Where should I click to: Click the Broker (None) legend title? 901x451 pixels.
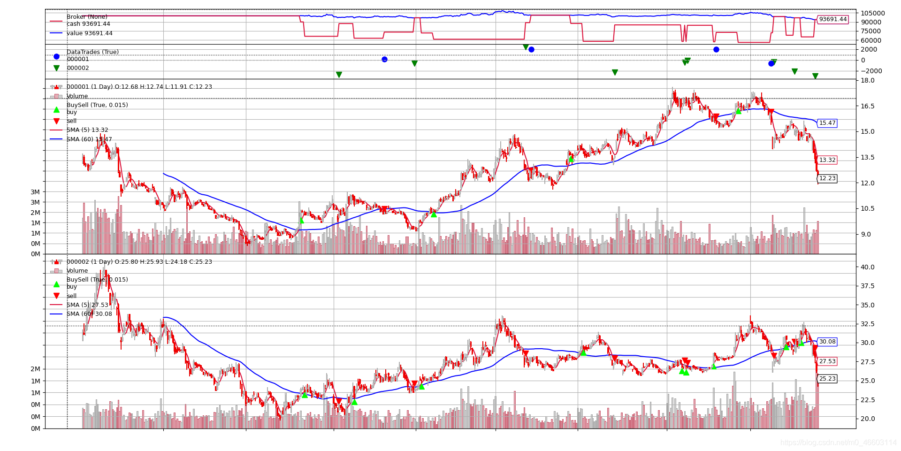[x=87, y=17]
